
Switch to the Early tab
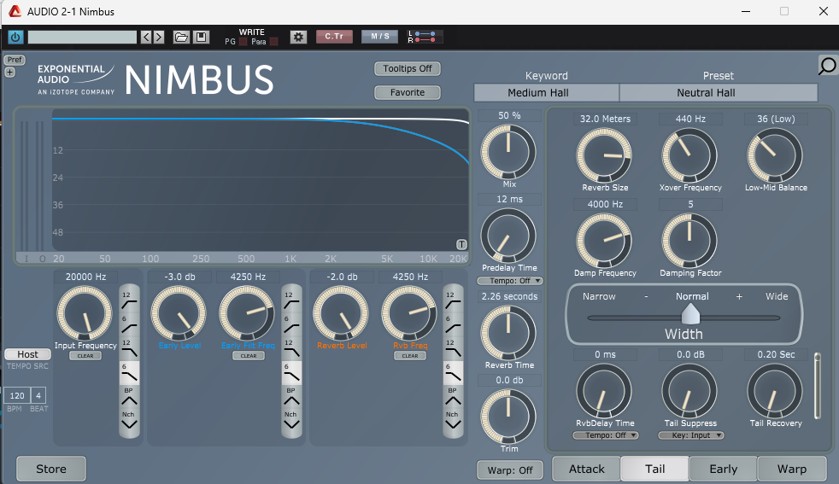coord(724,469)
